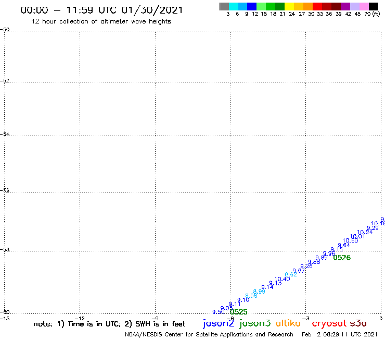Click the lavender swatch in the color scale

click(x=354, y=6)
